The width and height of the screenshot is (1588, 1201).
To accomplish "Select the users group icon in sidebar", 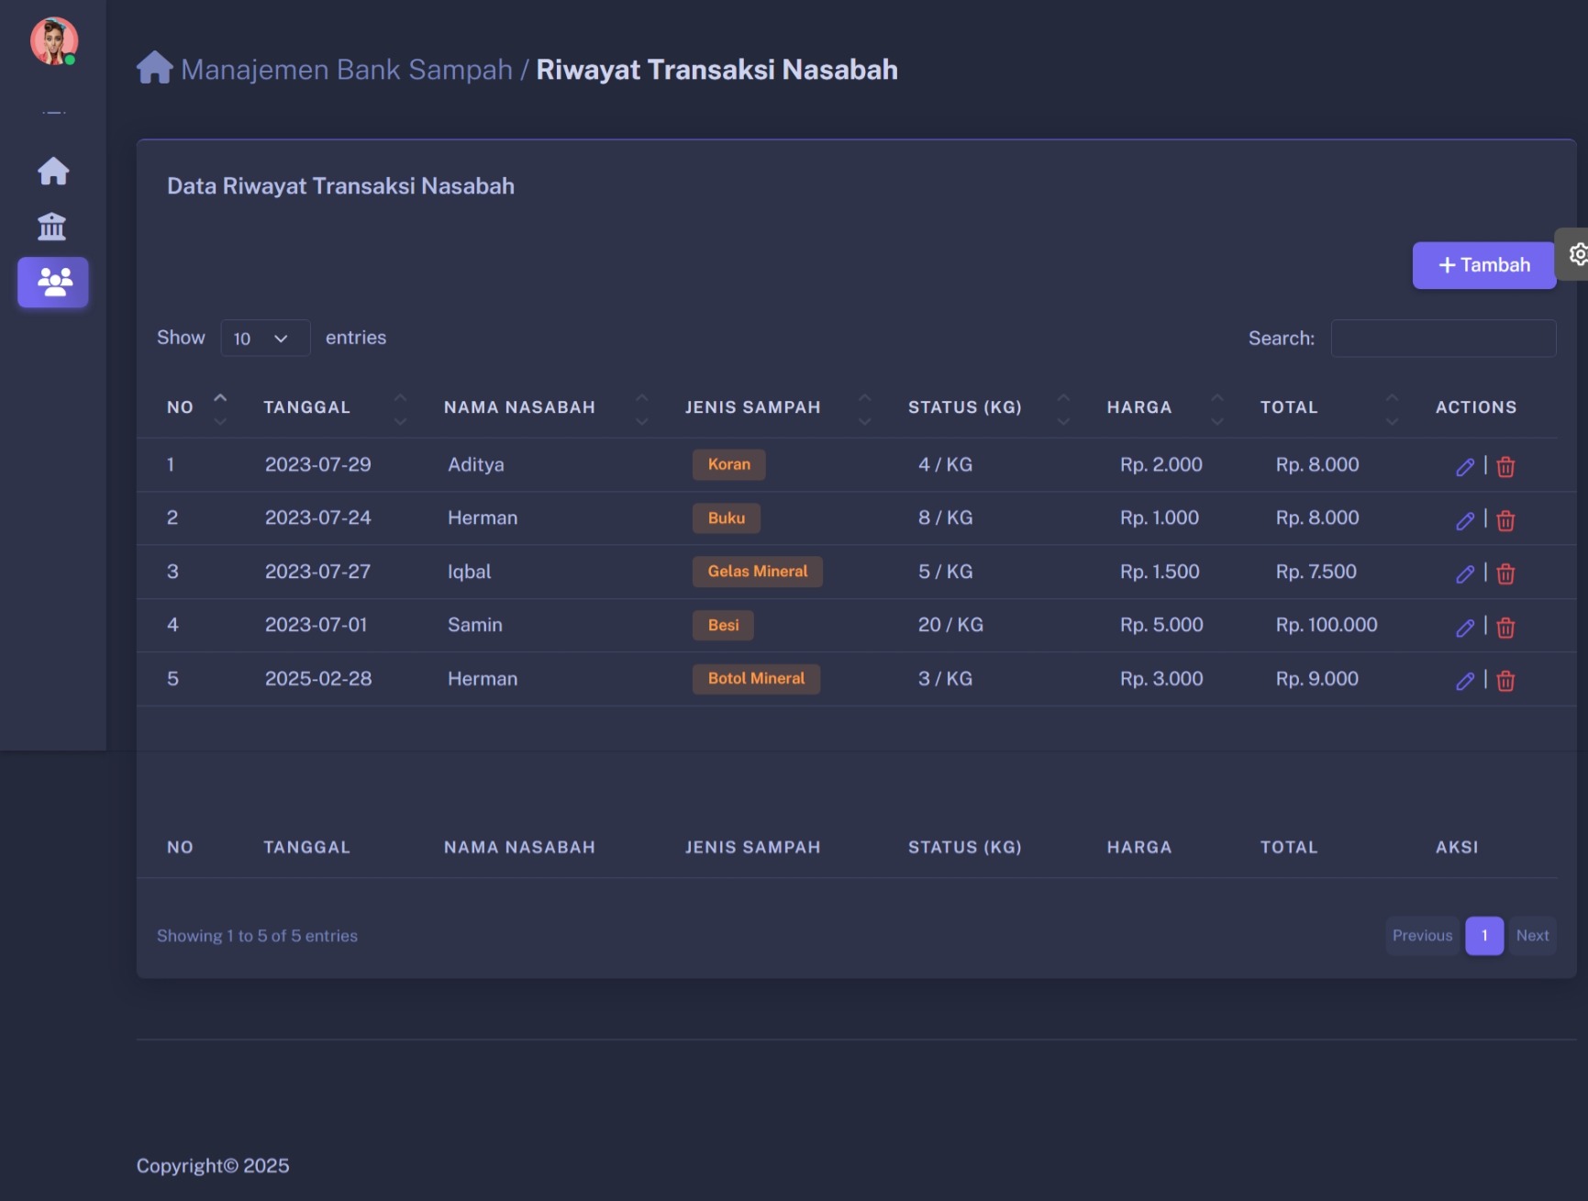I will tap(53, 282).
